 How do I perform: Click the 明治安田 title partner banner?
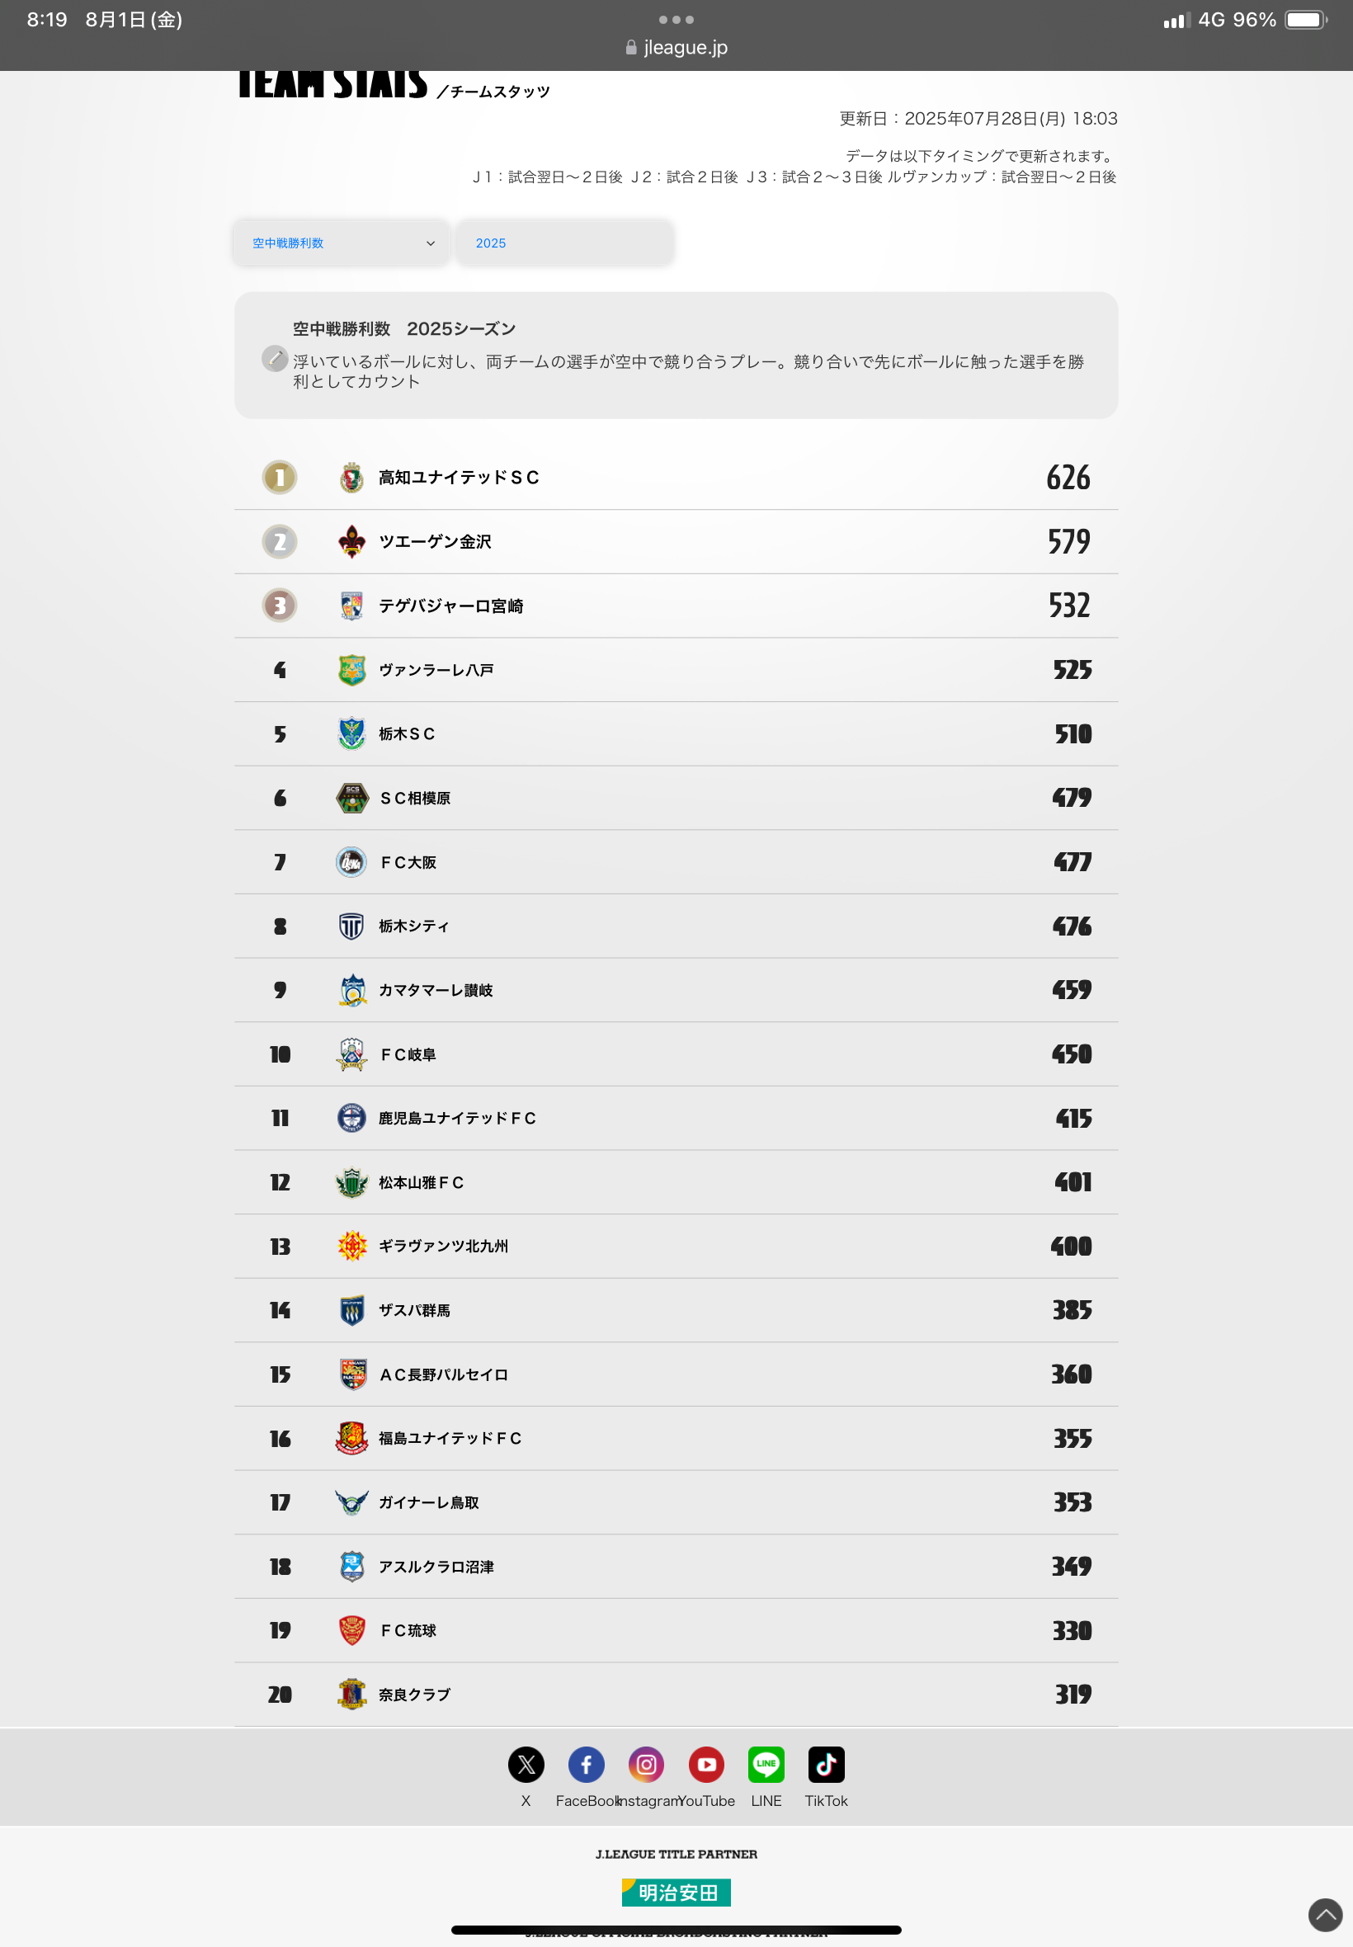tap(676, 1892)
